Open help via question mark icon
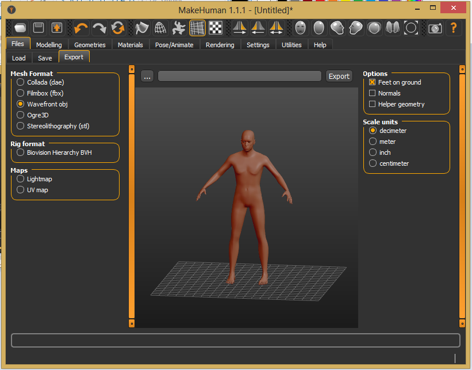472x370 pixels. (454, 28)
